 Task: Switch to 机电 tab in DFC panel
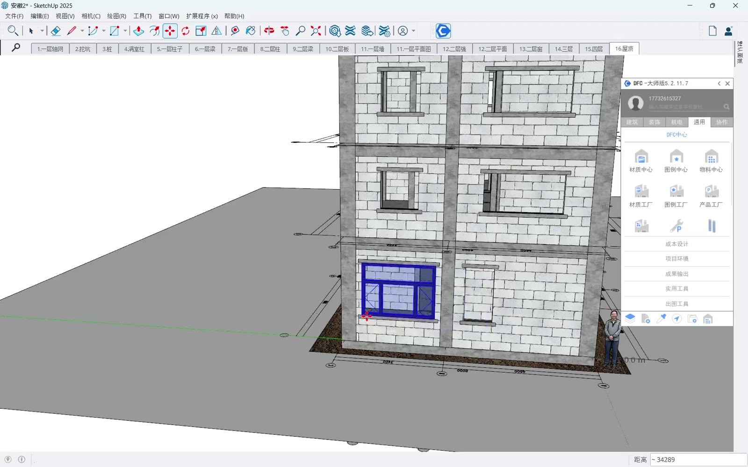click(677, 122)
